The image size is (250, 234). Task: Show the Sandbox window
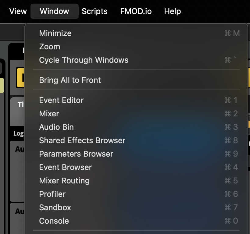[x=55, y=207]
